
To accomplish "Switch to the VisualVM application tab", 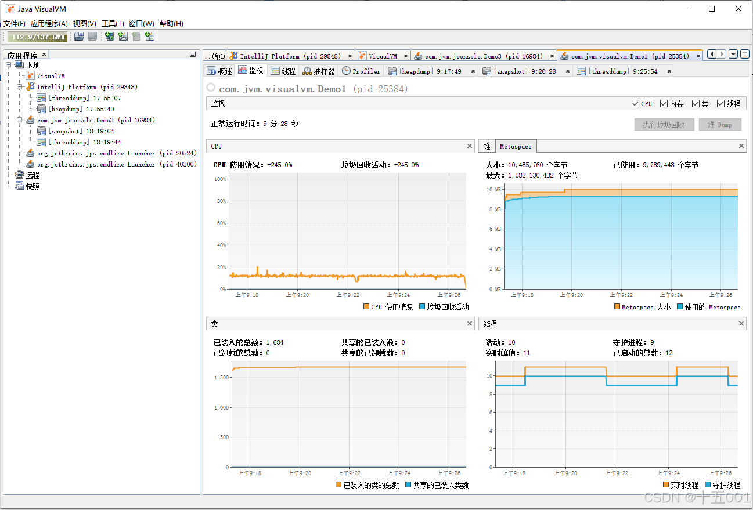I will pyautogui.click(x=383, y=54).
